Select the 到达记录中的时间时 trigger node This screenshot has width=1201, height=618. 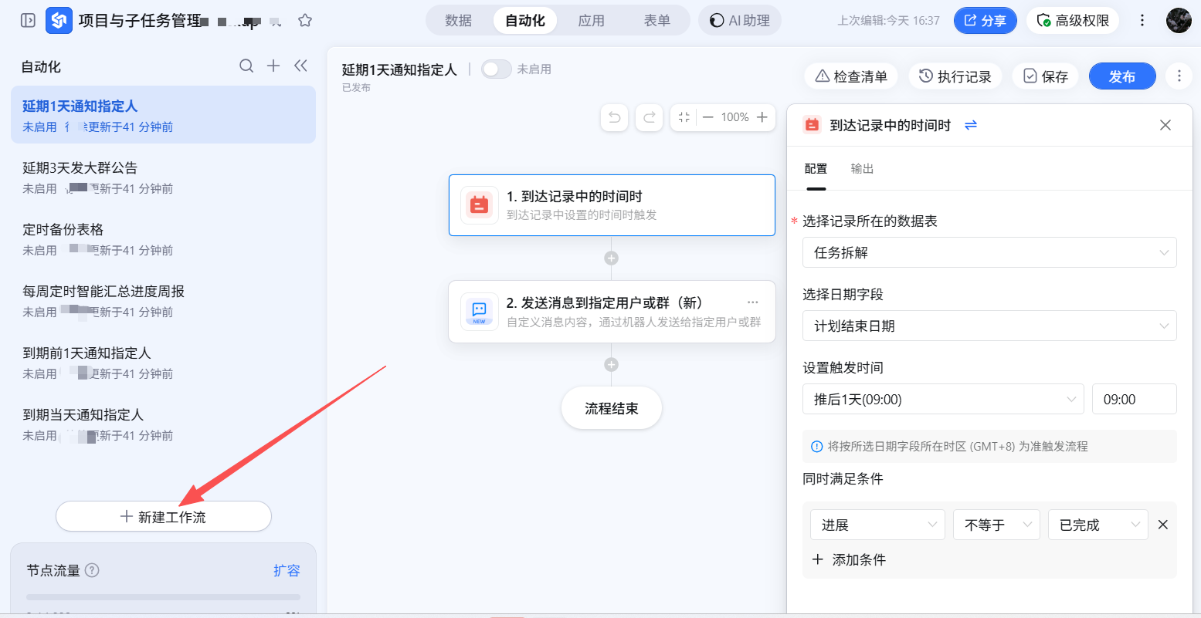pos(612,205)
